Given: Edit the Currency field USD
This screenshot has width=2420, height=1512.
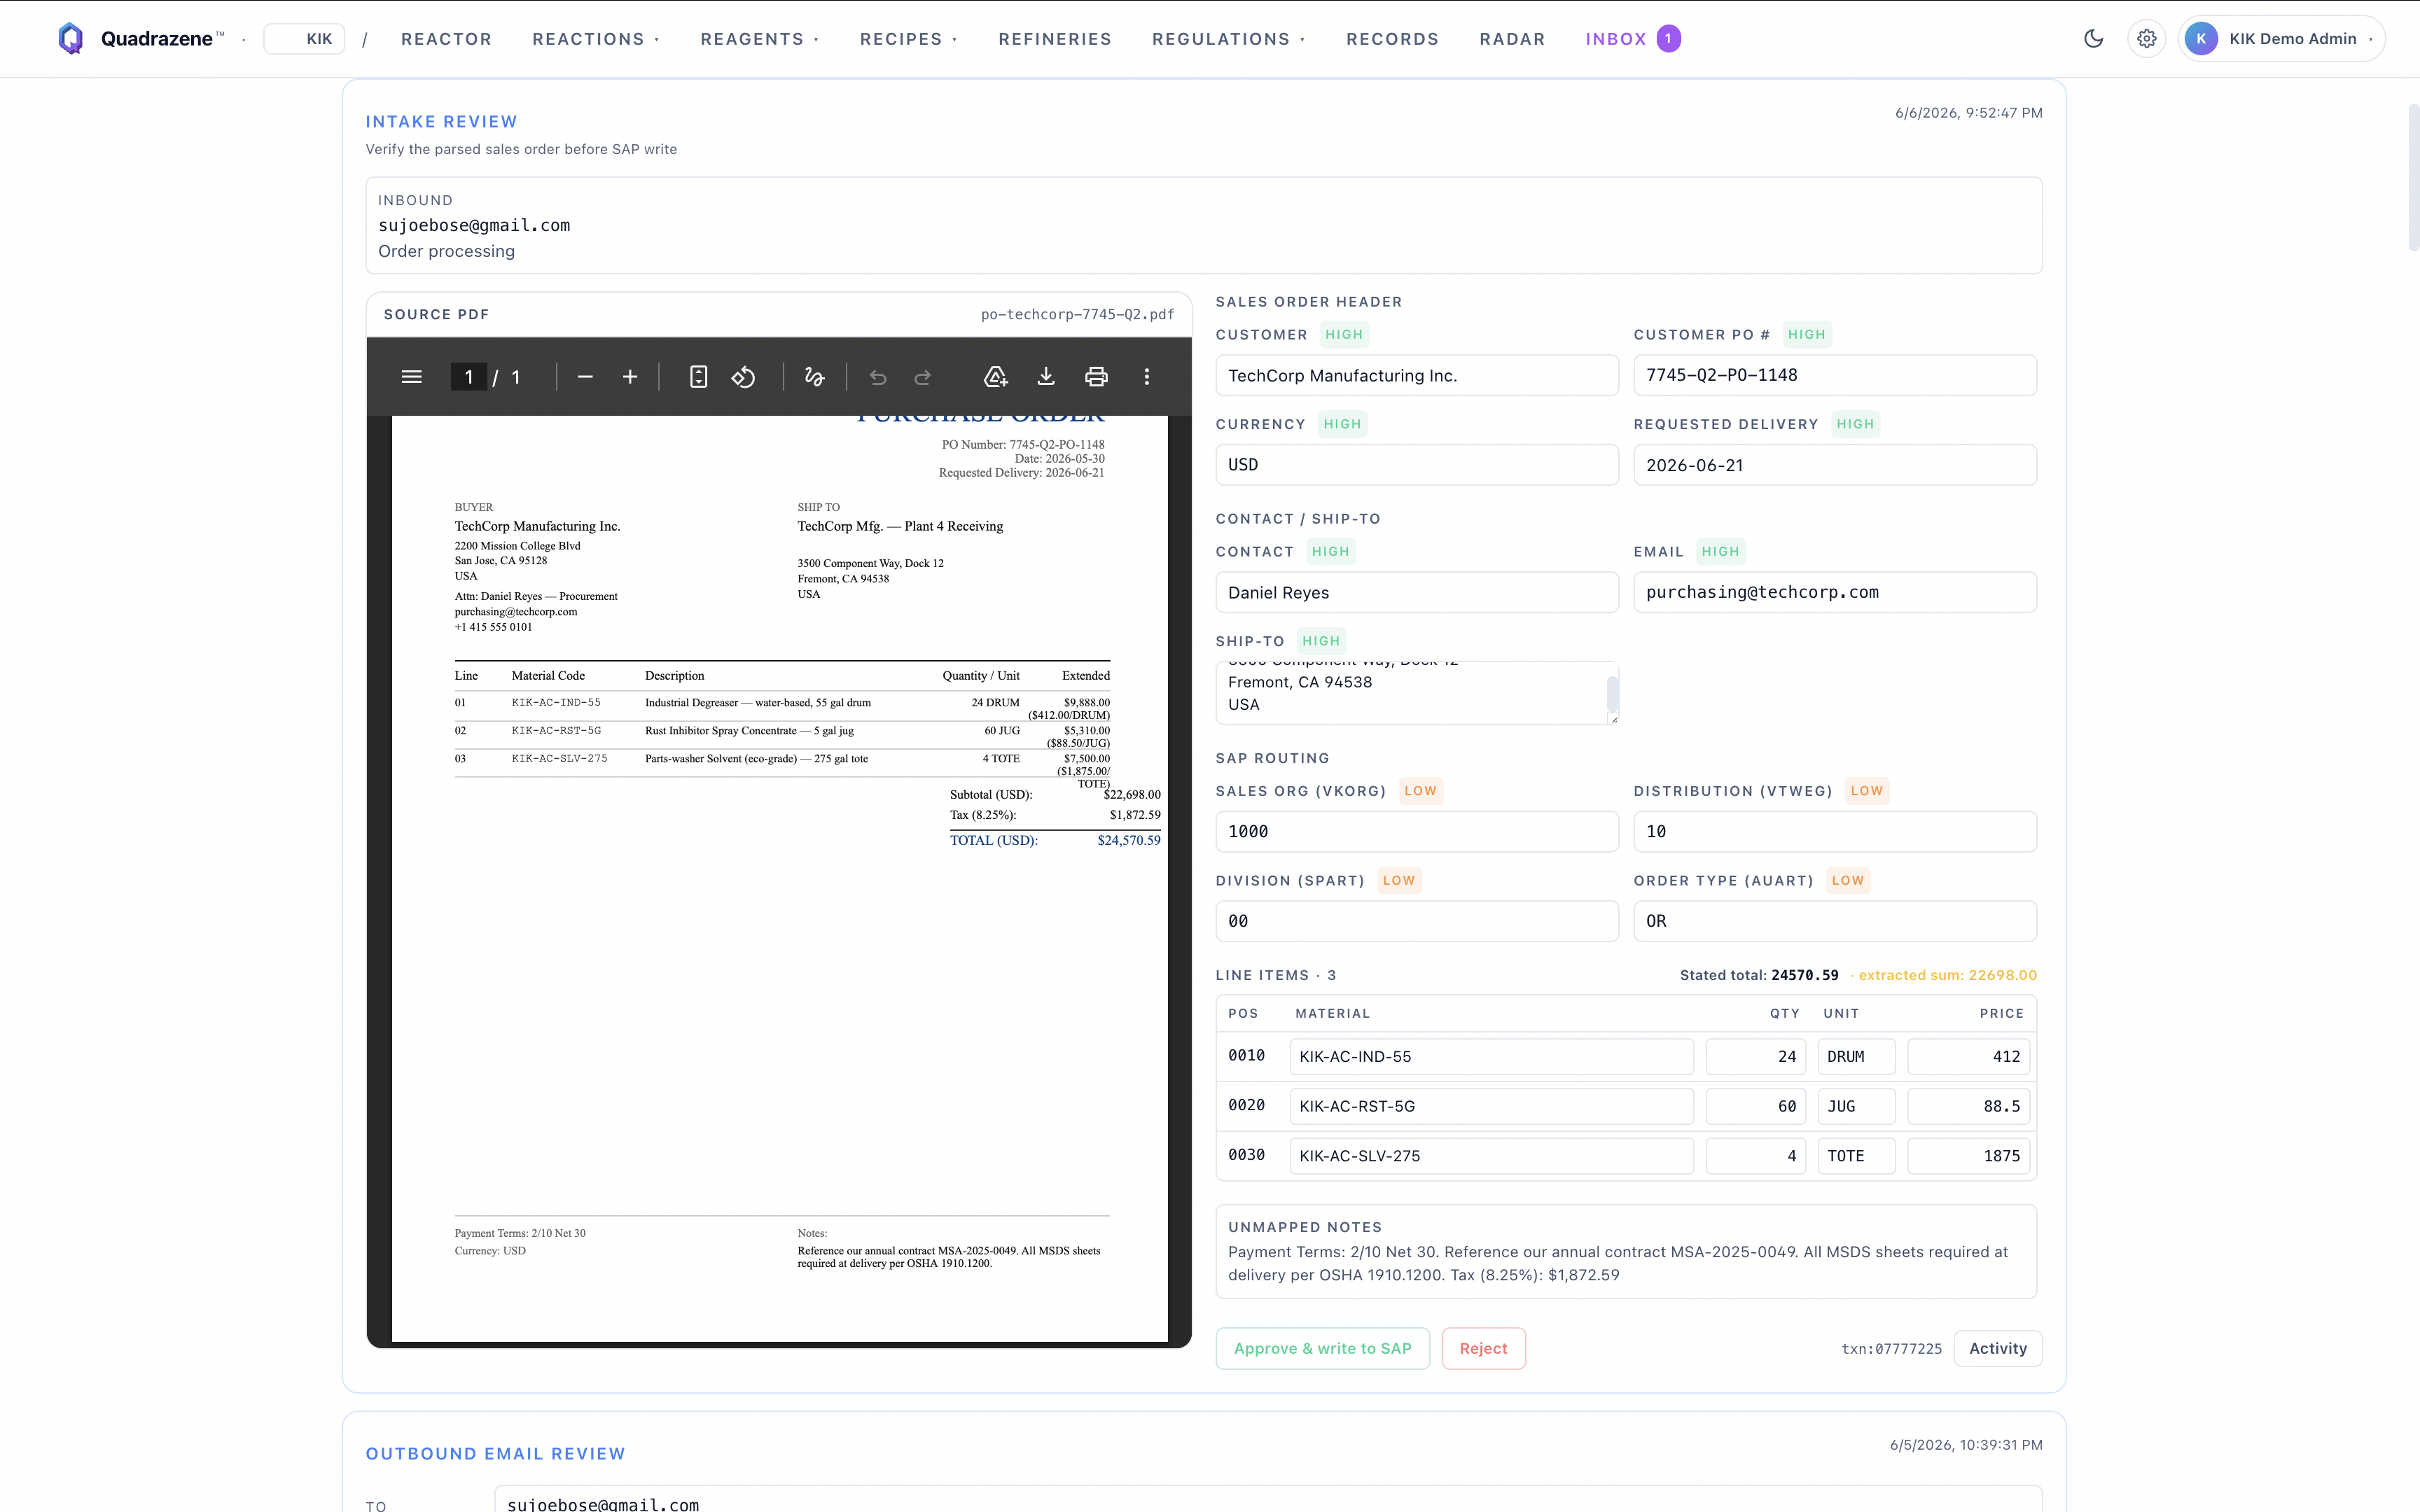Looking at the screenshot, I should click(x=1416, y=465).
